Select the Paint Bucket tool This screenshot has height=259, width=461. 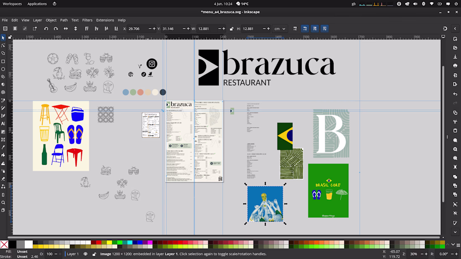3,155
